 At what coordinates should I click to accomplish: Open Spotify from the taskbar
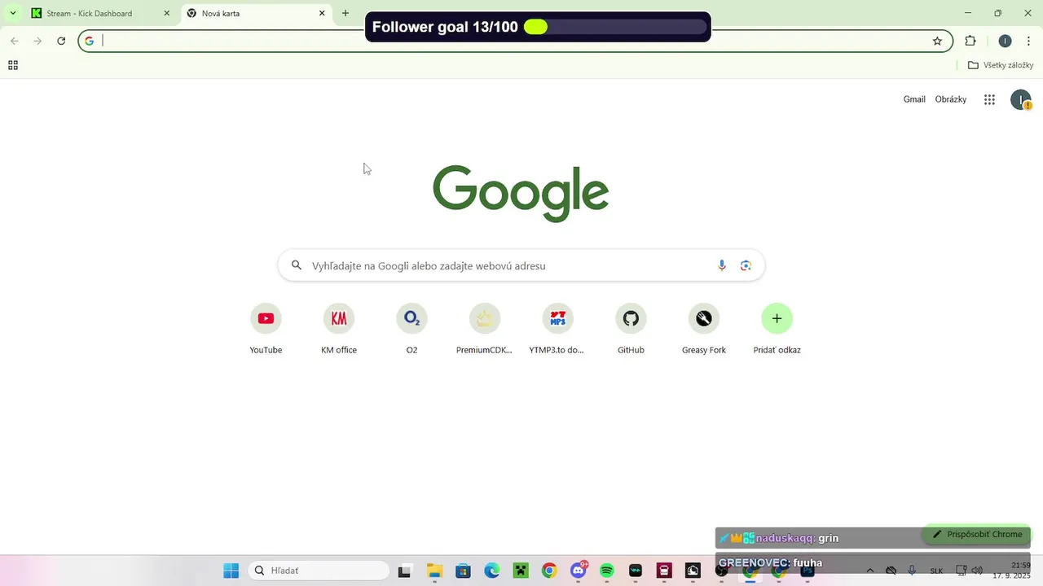tap(607, 571)
